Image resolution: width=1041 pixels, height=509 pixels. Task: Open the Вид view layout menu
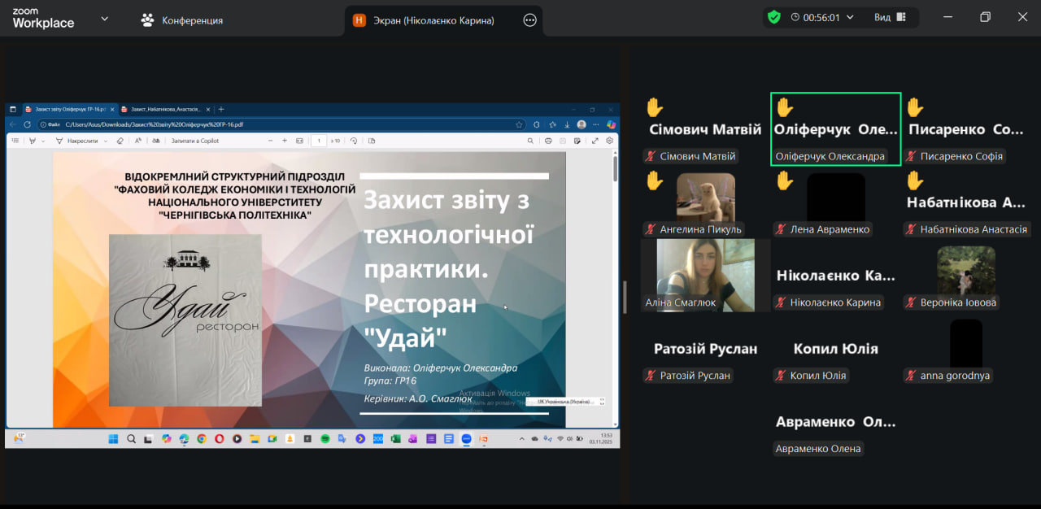[890, 17]
